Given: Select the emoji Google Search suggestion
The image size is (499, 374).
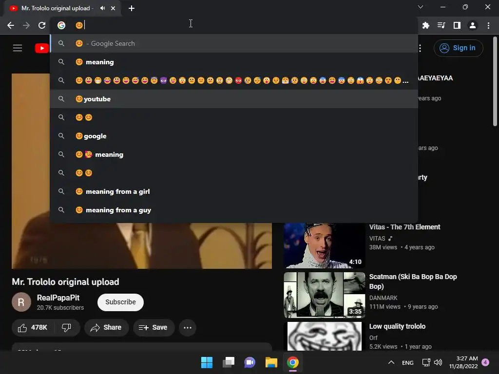Looking at the screenshot, I should 234,43.
